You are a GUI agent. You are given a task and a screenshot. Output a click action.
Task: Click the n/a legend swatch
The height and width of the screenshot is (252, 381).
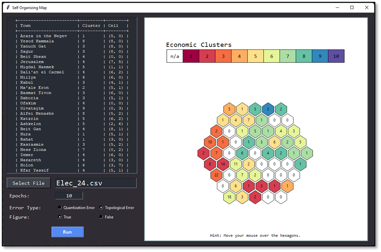click(x=175, y=56)
